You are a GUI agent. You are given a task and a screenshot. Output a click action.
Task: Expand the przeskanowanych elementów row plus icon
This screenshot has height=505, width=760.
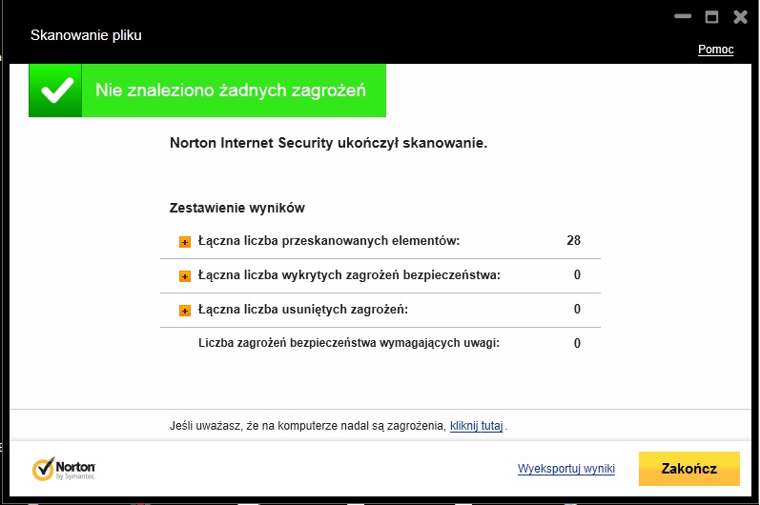coord(185,242)
